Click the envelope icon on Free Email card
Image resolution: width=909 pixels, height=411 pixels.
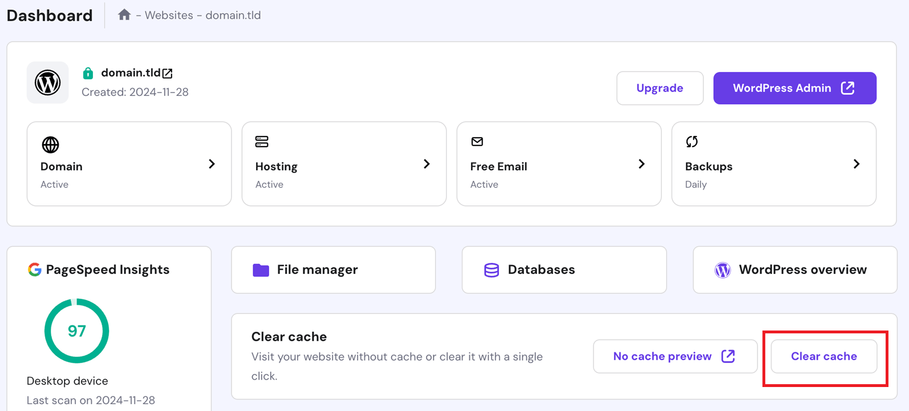(x=477, y=142)
